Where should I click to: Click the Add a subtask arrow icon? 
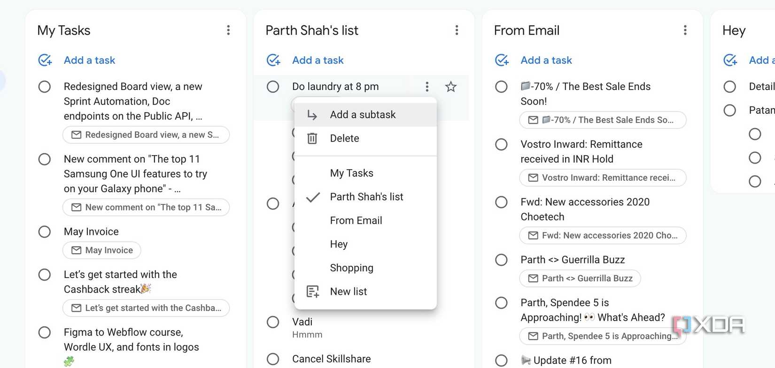(x=312, y=115)
